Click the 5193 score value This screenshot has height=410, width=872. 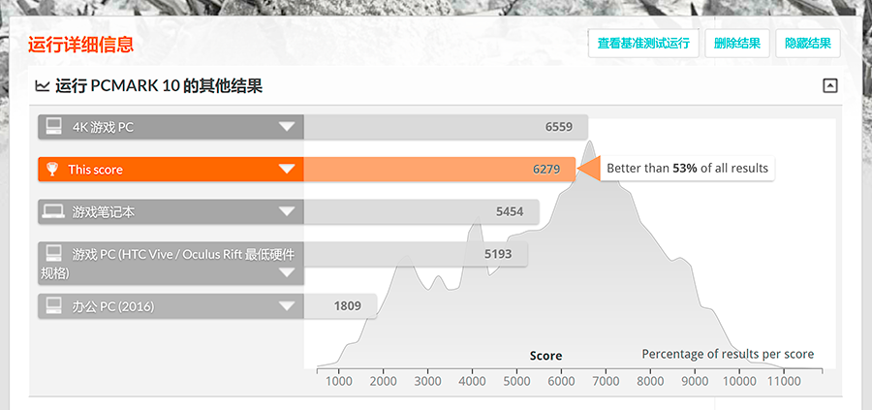(498, 254)
